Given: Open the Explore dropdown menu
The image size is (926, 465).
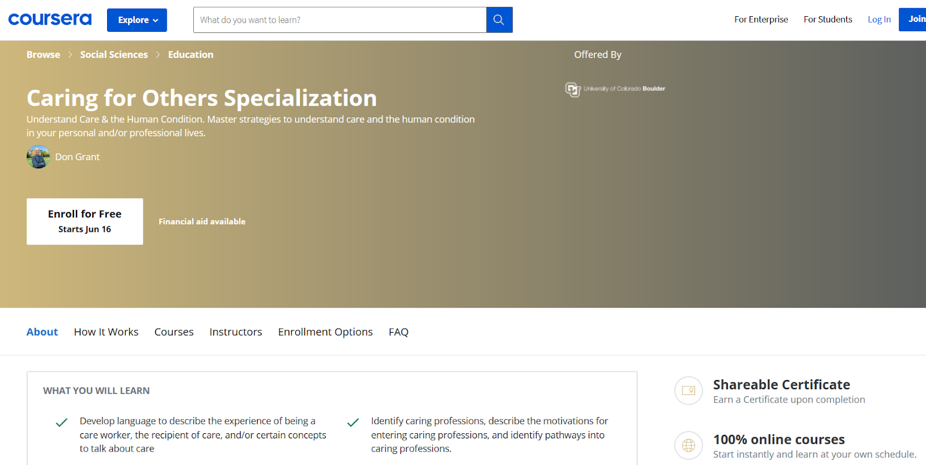Looking at the screenshot, I should (x=137, y=20).
